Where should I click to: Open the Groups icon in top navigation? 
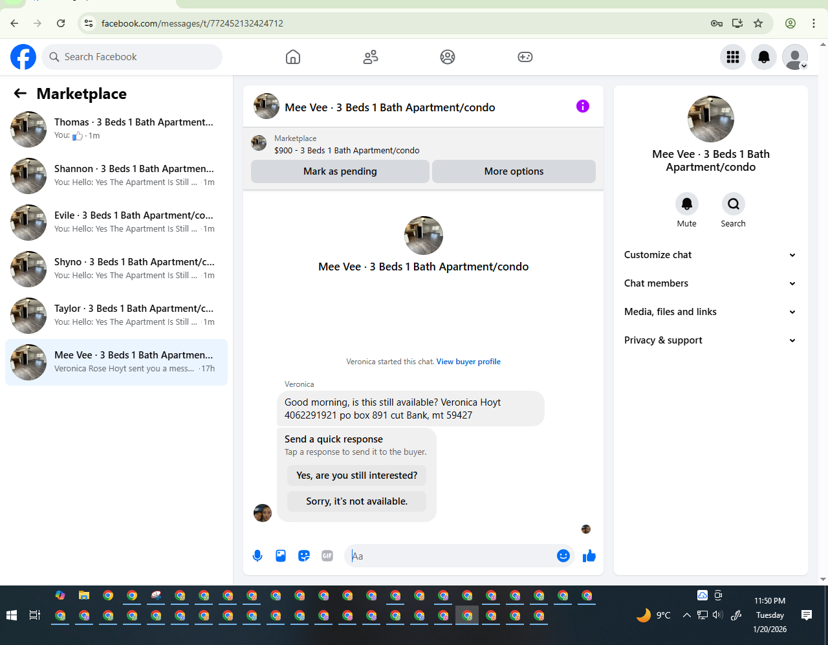pos(448,57)
